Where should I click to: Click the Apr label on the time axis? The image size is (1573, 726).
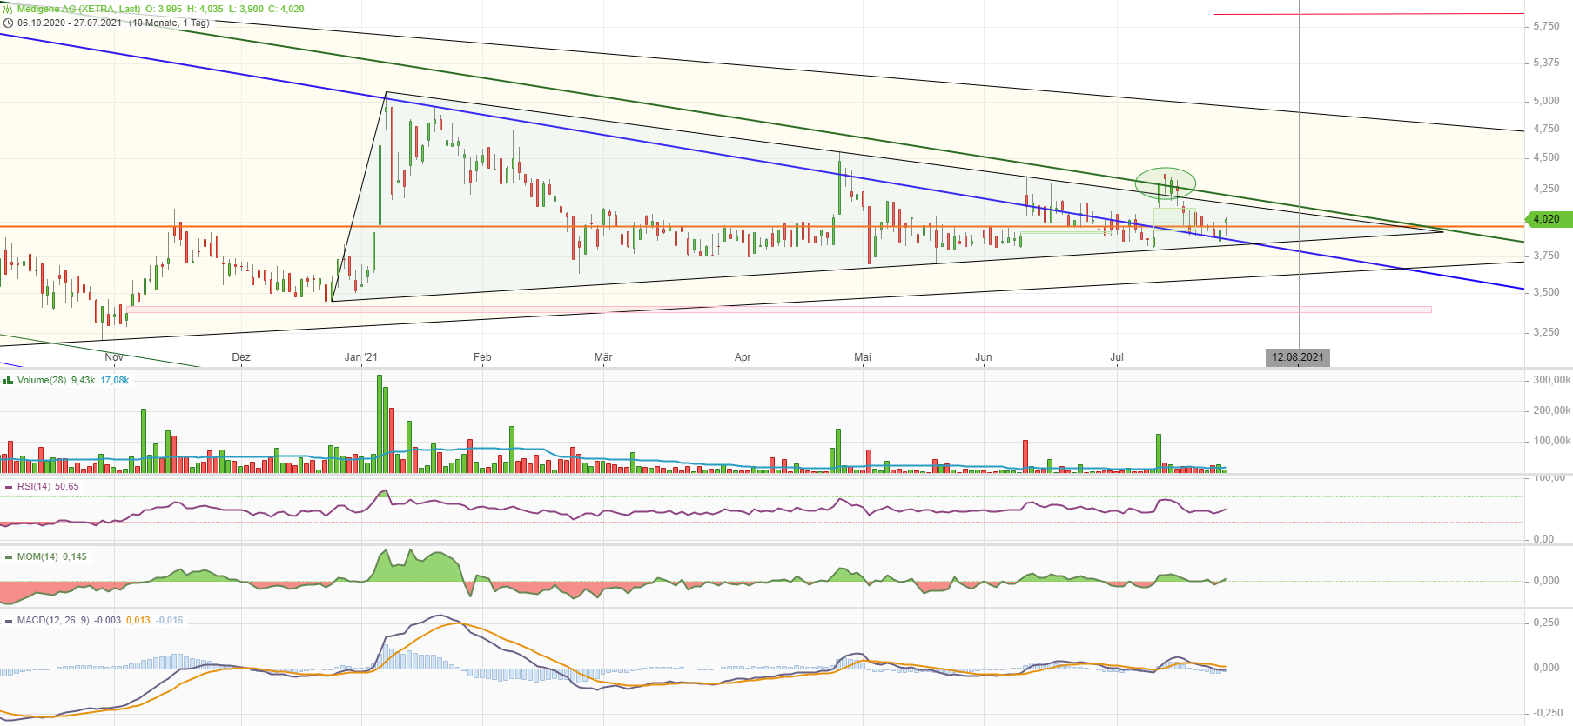tap(743, 357)
